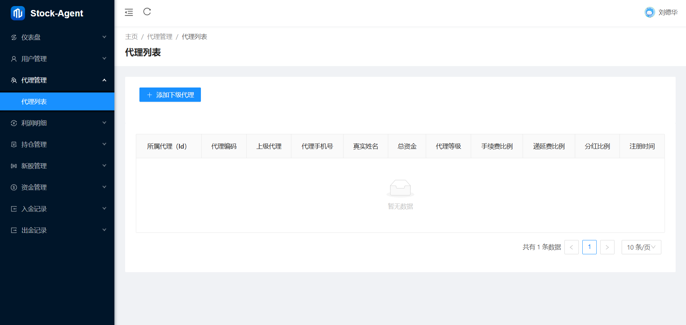This screenshot has height=325, width=686.
Task: Click the 利润明细 sidebar icon
Action: click(14, 123)
